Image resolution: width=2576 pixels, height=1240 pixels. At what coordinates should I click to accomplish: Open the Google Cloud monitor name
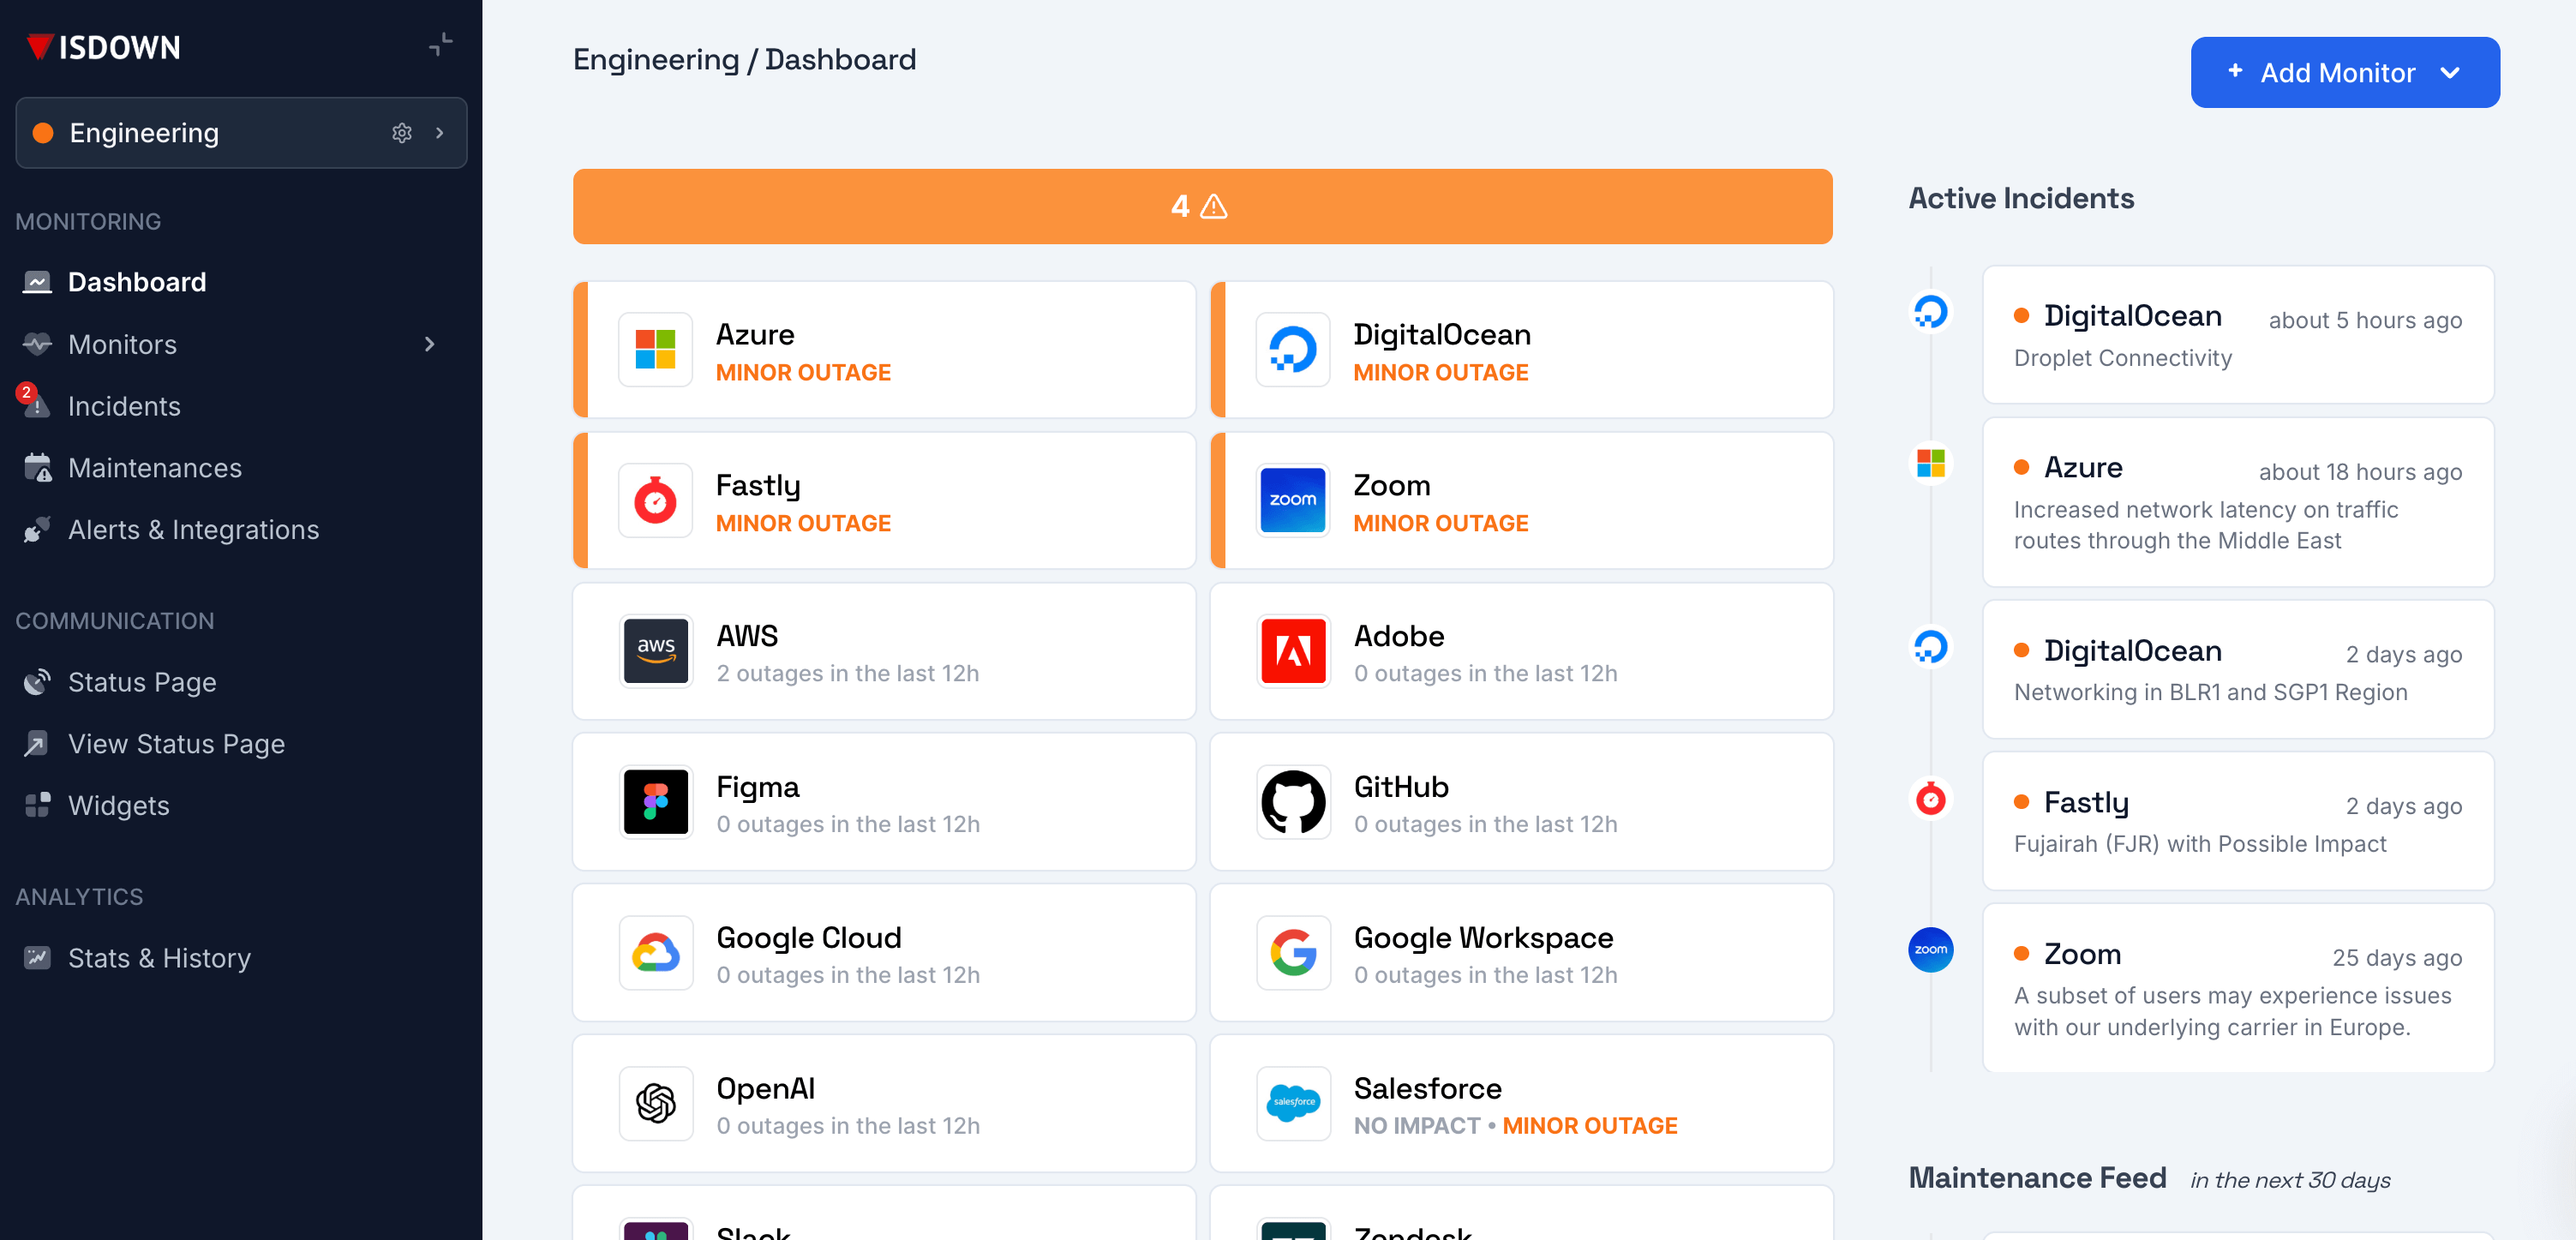tap(808, 938)
